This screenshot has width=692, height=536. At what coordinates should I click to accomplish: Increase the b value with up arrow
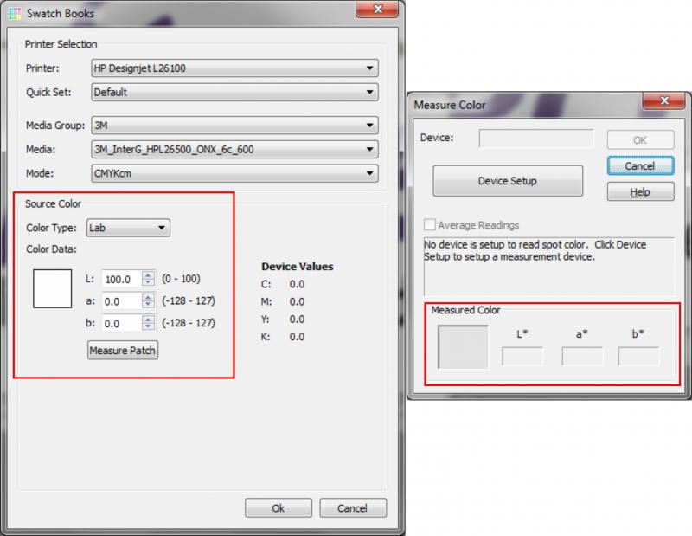(148, 319)
